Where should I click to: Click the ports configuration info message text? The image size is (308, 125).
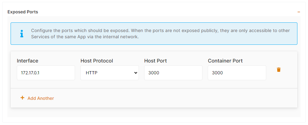(x=160, y=34)
